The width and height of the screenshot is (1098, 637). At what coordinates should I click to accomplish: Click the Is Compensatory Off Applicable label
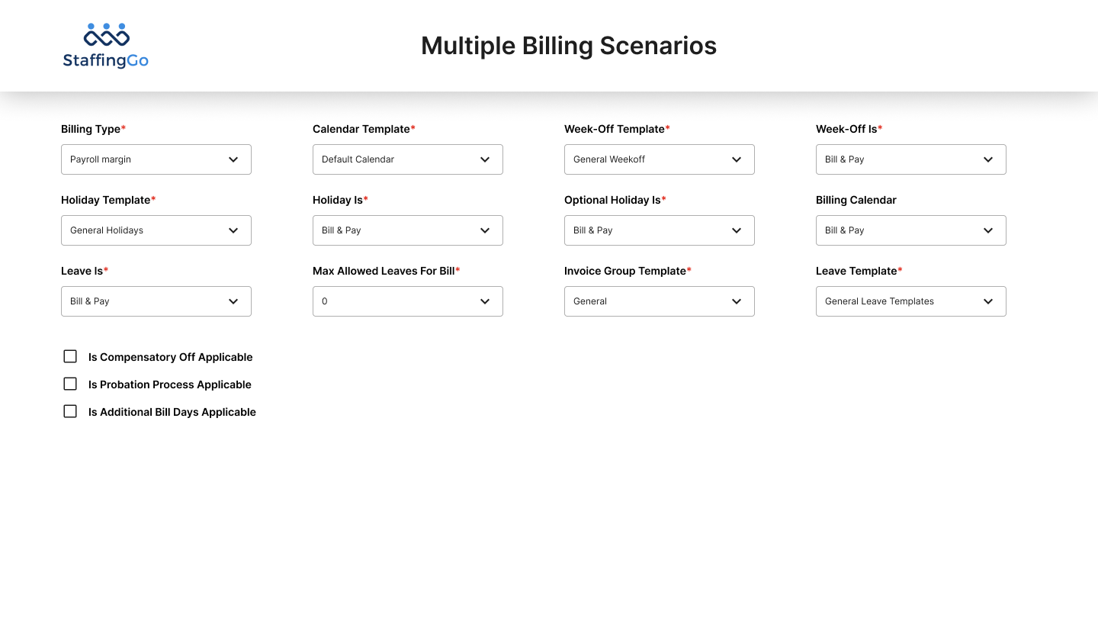click(x=170, y=357)
